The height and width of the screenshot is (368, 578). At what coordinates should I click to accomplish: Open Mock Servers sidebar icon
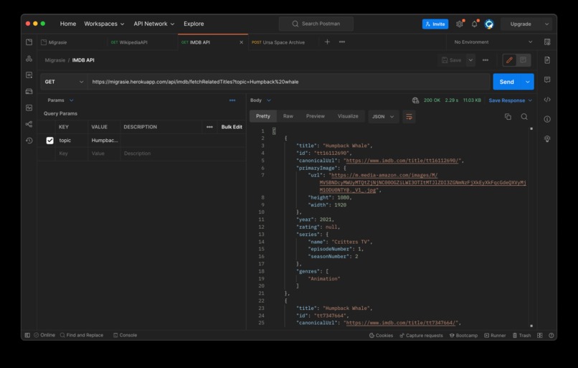point(29,91)
